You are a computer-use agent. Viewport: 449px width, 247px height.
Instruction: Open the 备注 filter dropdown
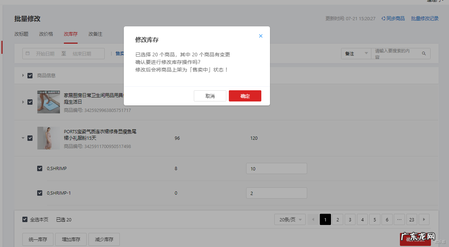[356, 53]
